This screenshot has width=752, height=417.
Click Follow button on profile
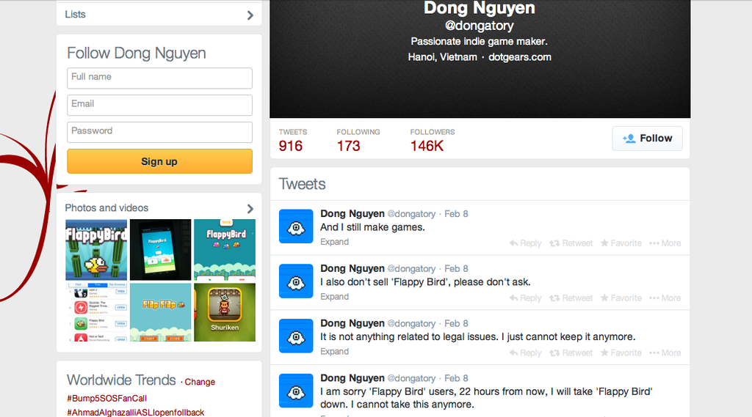(647, 139)
